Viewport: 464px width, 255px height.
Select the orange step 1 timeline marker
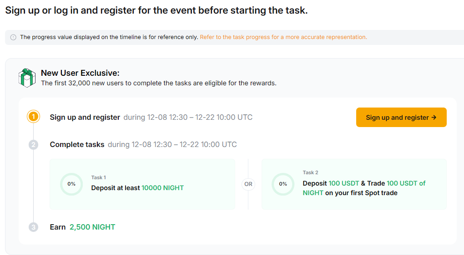(x=33, y=117)
